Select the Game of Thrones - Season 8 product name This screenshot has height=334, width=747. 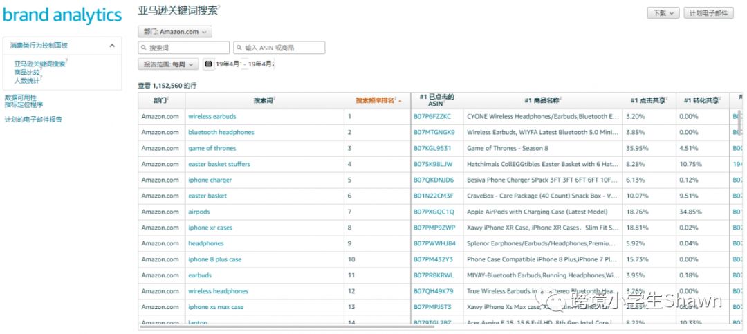pos(508,148)
